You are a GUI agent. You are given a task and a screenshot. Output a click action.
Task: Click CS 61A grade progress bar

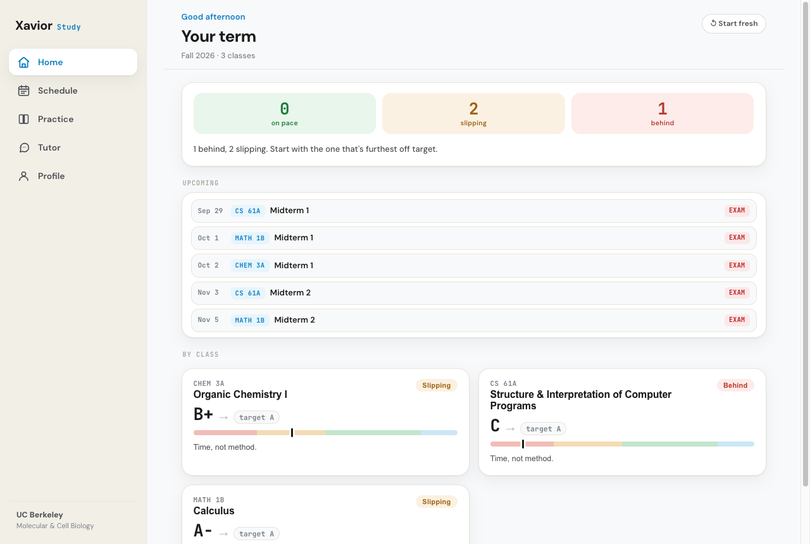tap(622, 444)
